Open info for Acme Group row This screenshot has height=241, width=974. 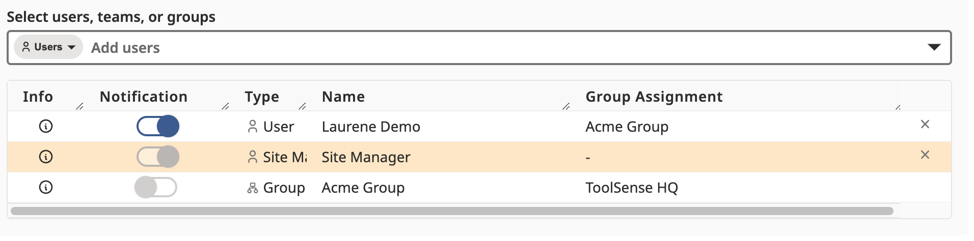tap(46, 187)
